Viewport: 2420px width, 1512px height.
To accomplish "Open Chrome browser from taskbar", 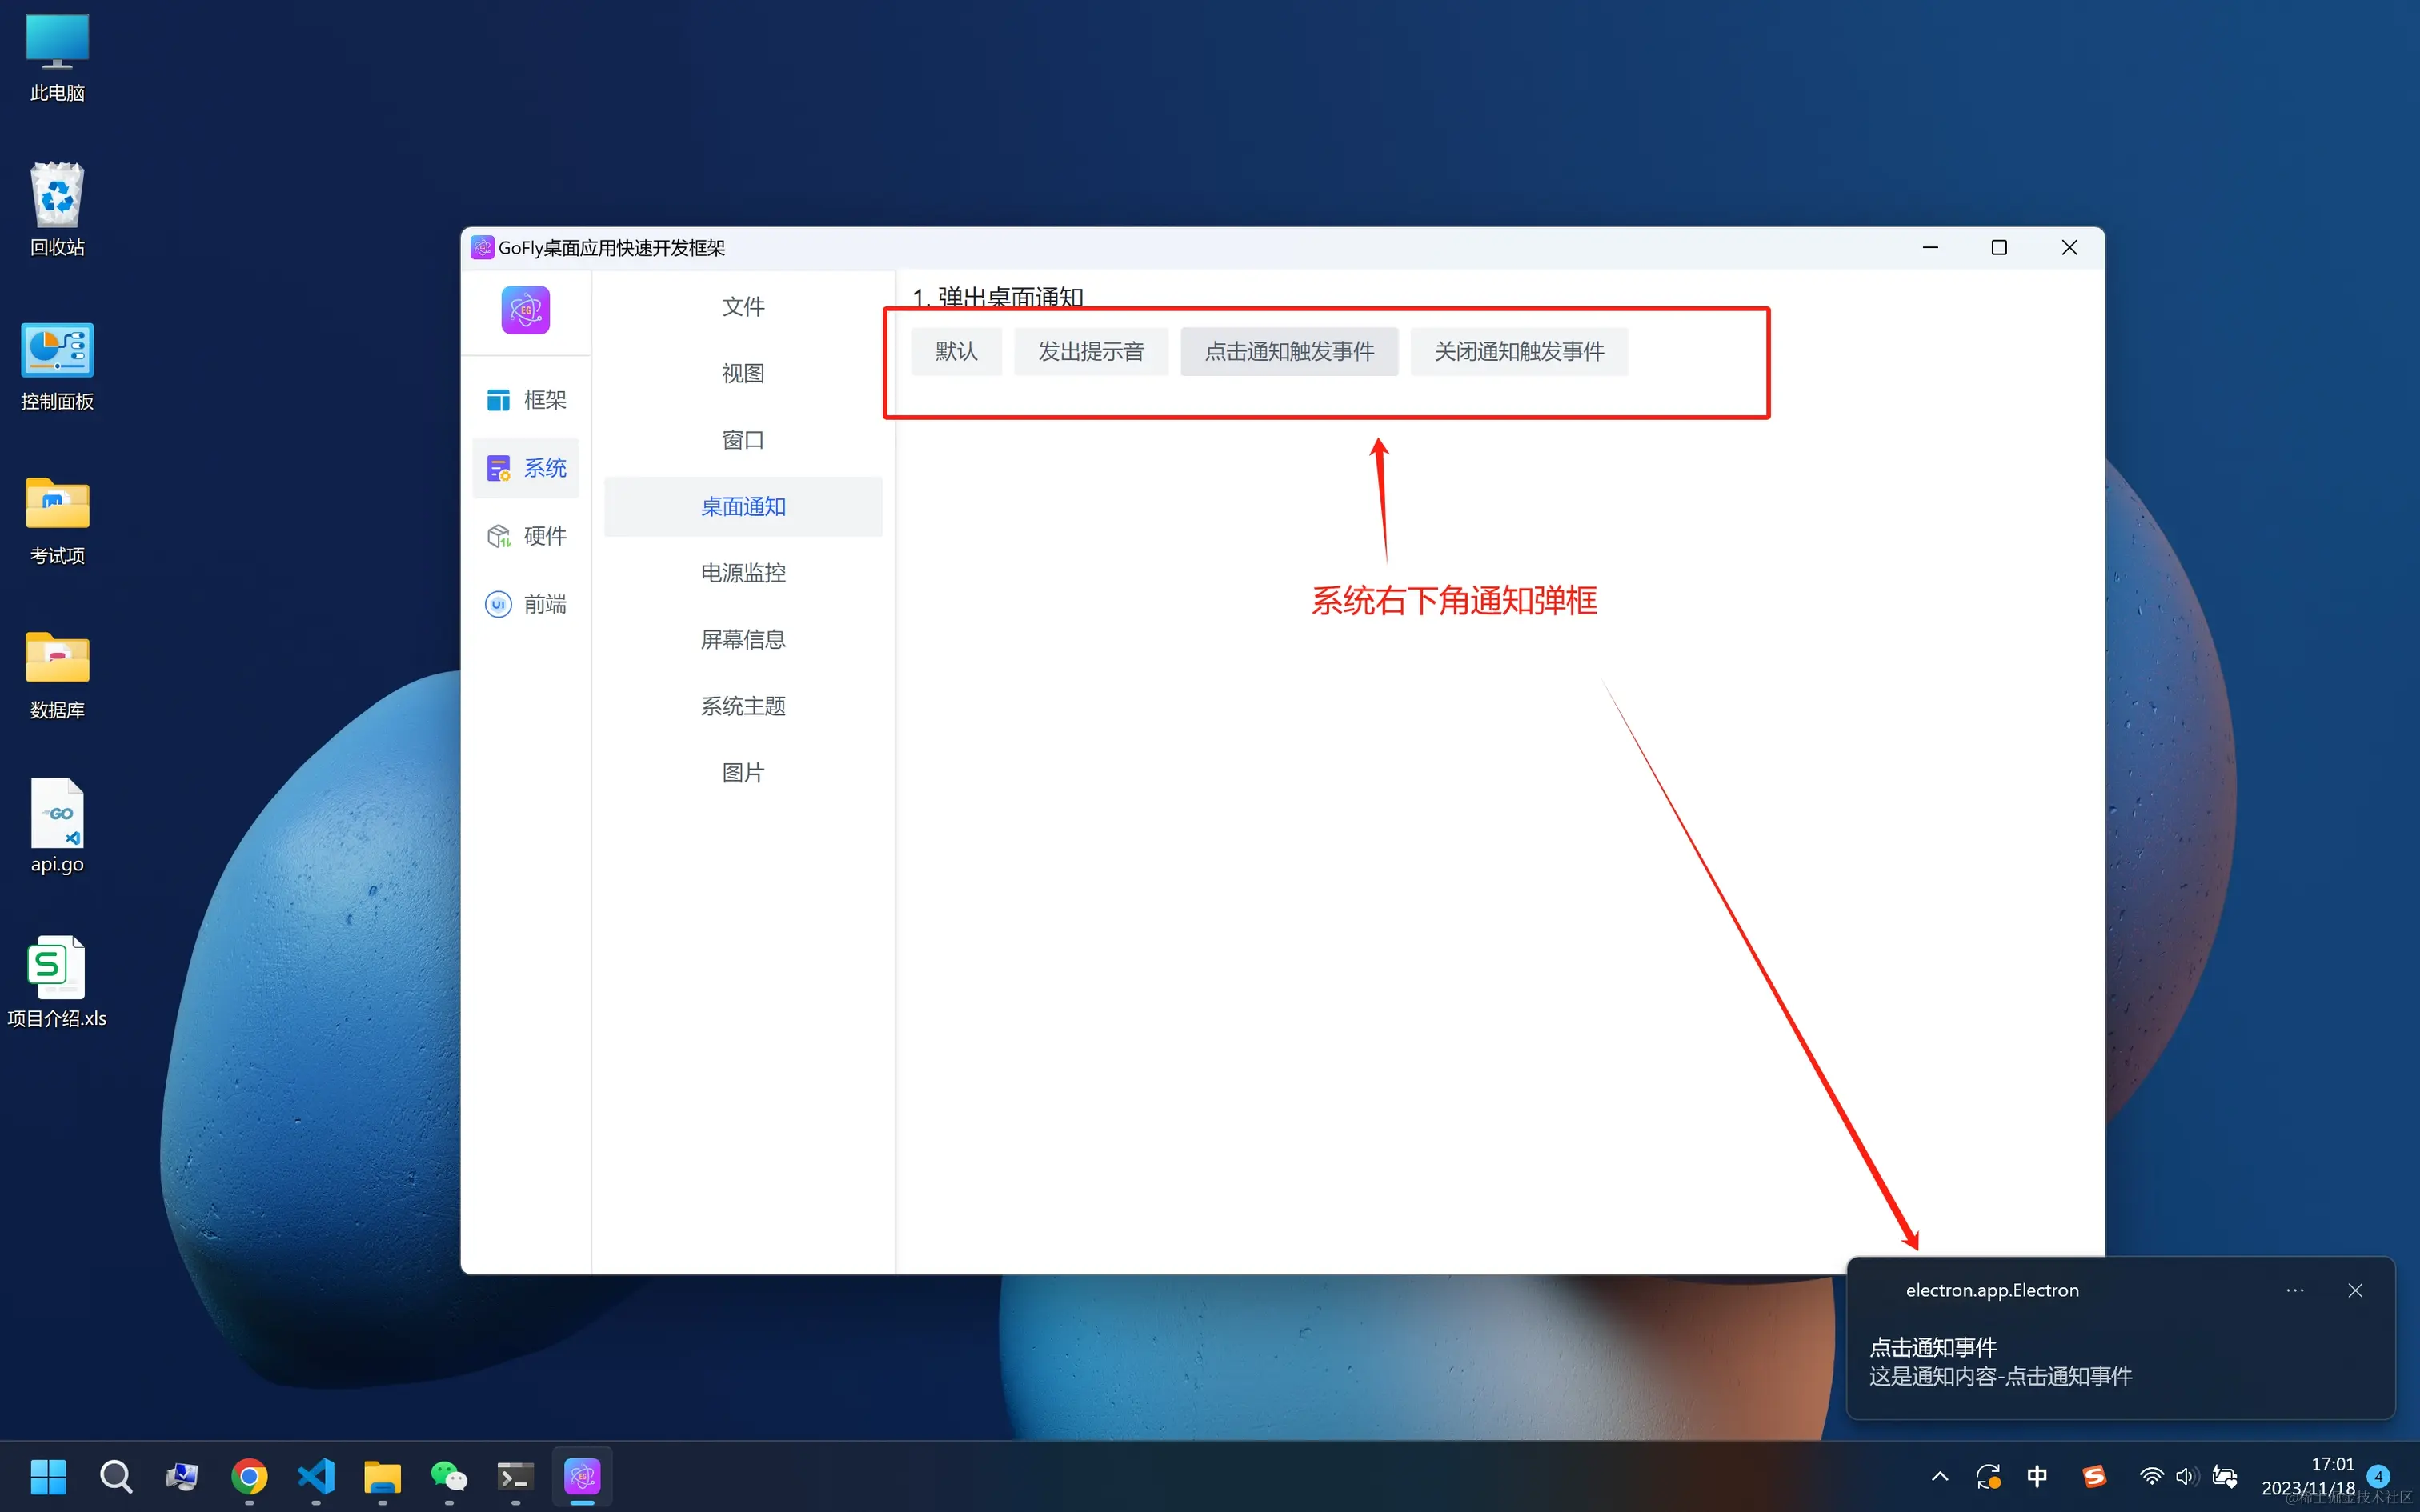I will click(x=249, y=1476).
